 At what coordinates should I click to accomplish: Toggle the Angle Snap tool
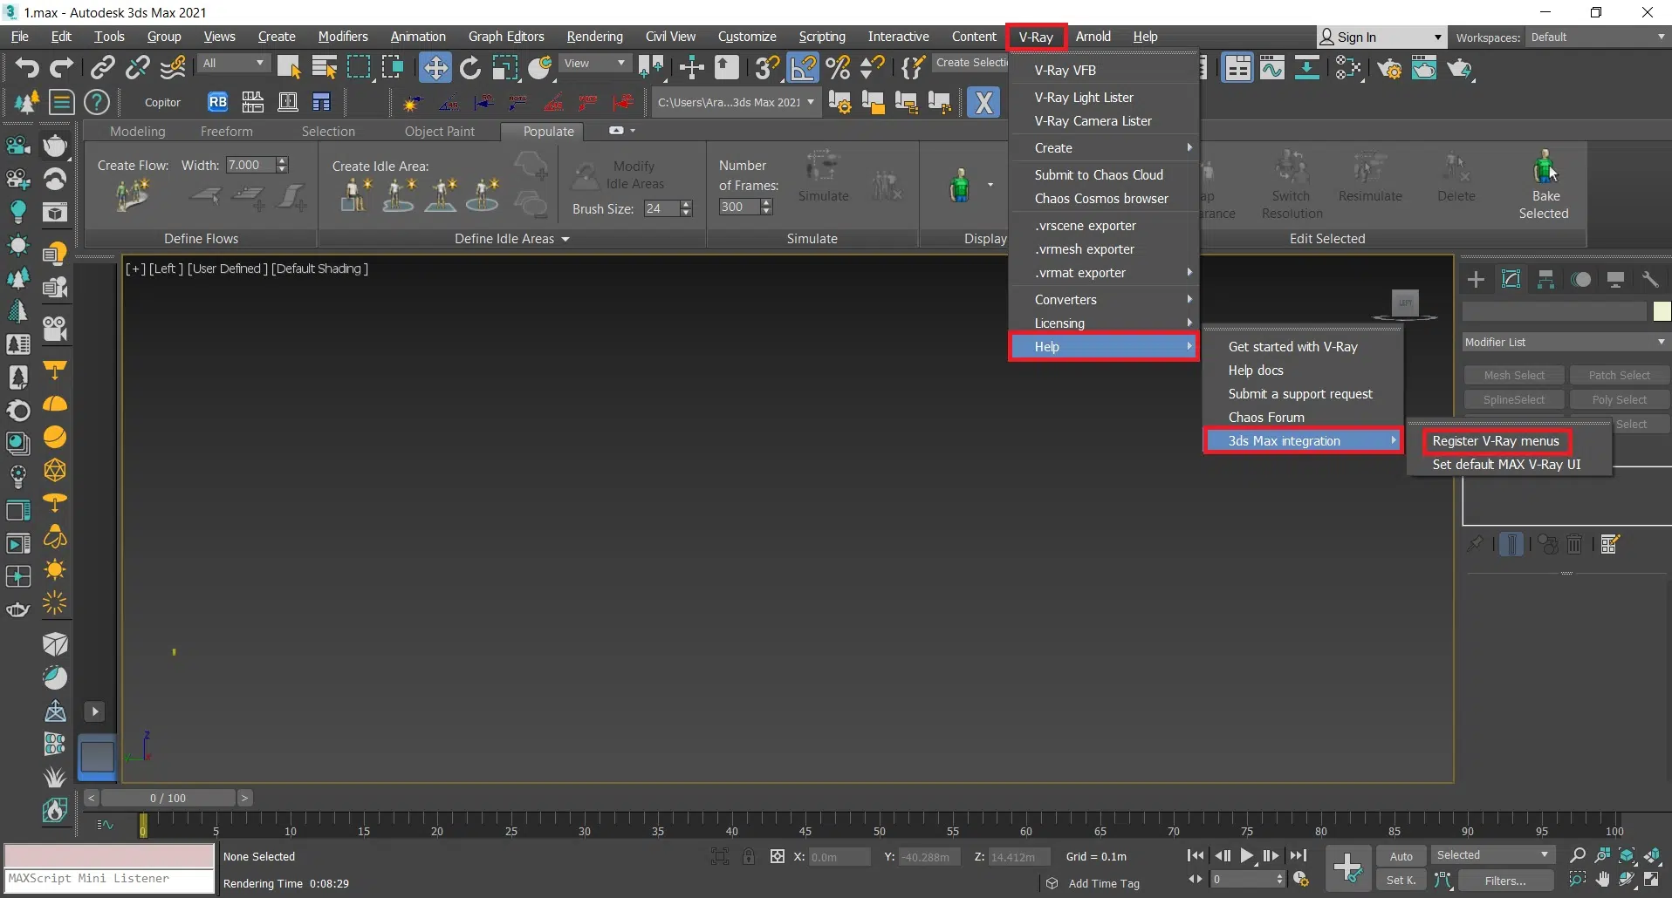[x=803, y=67]
